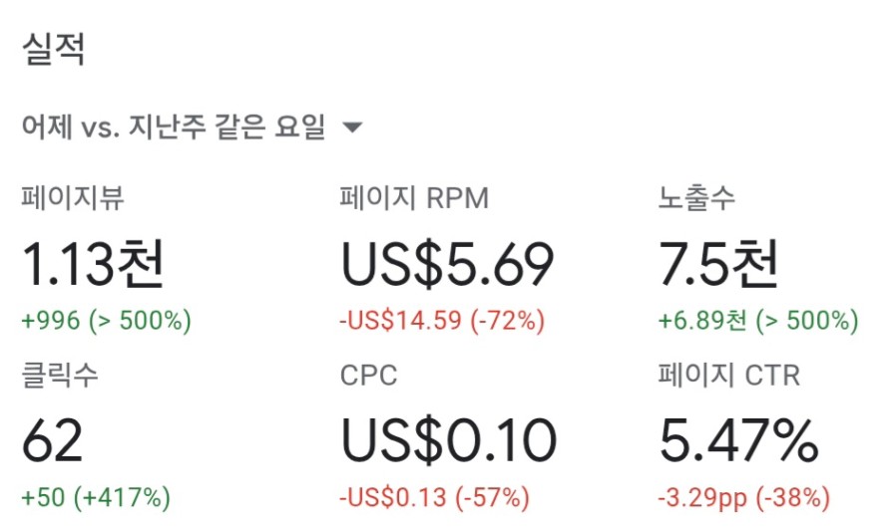
Task: Click the +996 (> 500%) change text
Action: 106,321
